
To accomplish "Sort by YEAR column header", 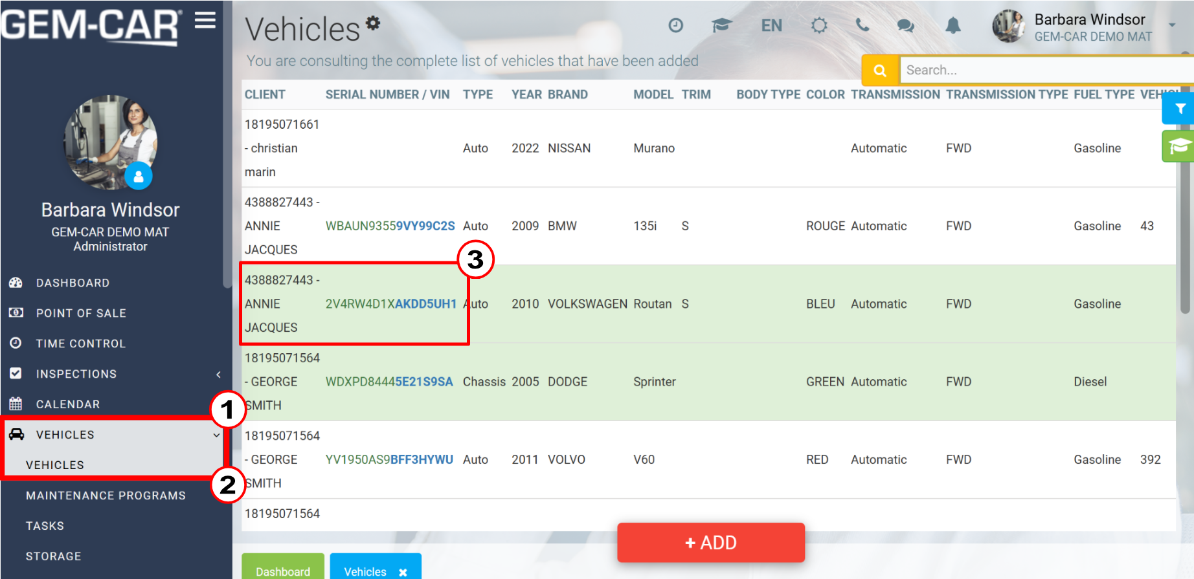I will 527,94.
